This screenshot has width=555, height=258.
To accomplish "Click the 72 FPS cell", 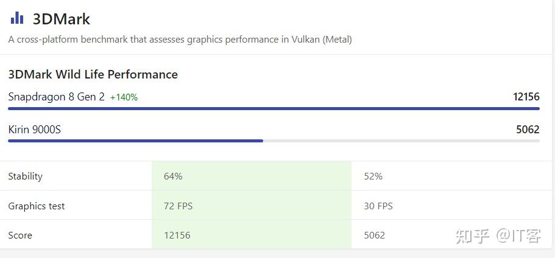I will pyautogui.click(x=178, y=206).
